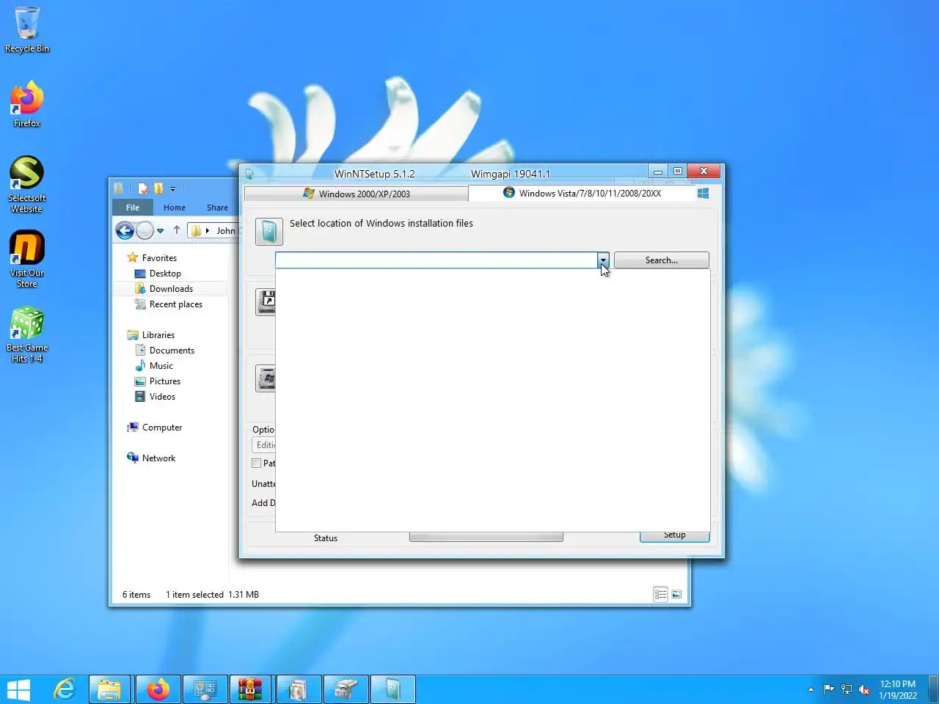Viewport: 939px width, 704px height.
Task: Click the network icon in system tray
Action: (846, 689)
